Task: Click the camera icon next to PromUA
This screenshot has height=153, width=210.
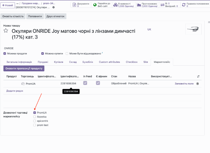Action: (23, 84)
